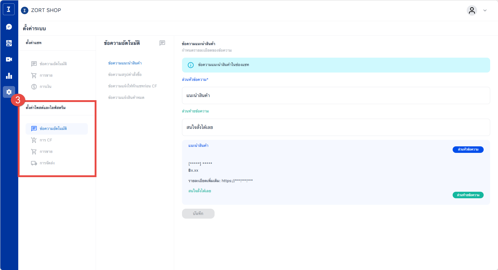Viewport: 498px width, 270px height.
Task: Click the blue ส่วนหัวข้อความ badge
Action: 468,149
